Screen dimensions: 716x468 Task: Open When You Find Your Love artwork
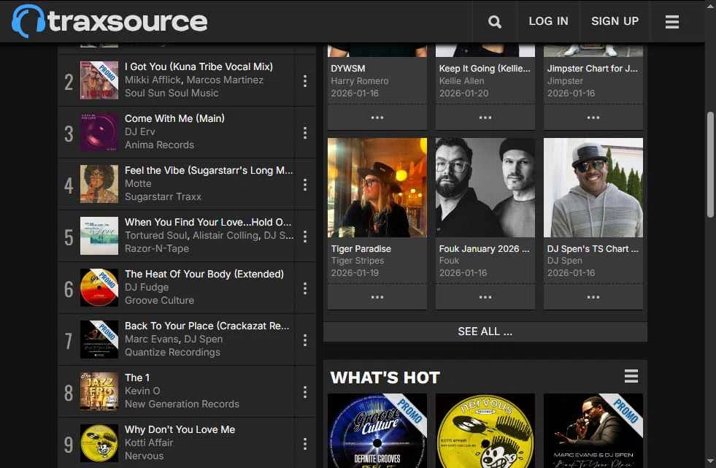click(99, 236)
